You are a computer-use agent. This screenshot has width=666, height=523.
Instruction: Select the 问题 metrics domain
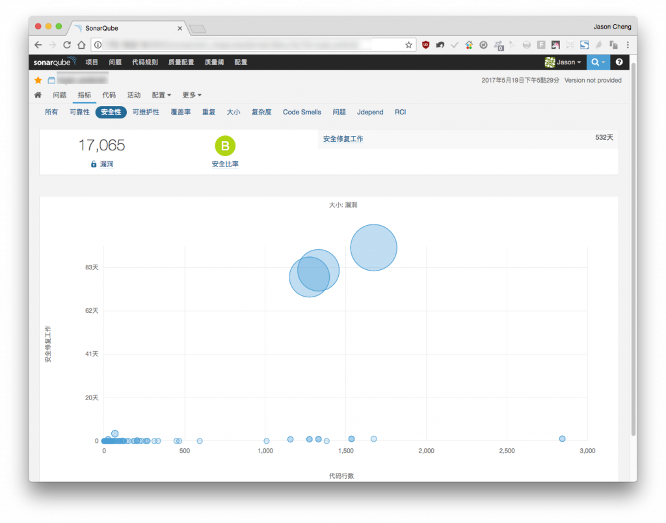click(x=339, y=112)
